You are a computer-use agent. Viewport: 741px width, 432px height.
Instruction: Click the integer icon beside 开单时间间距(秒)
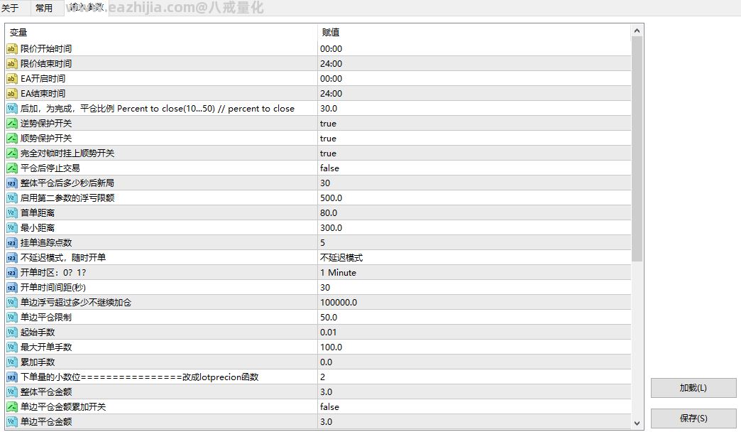tap(12, 287)
